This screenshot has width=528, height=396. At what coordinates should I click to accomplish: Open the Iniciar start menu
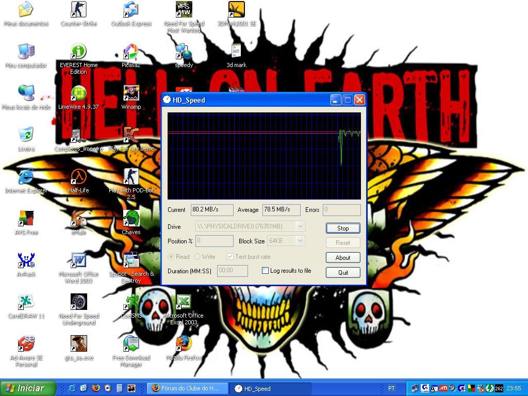(28, 388)
